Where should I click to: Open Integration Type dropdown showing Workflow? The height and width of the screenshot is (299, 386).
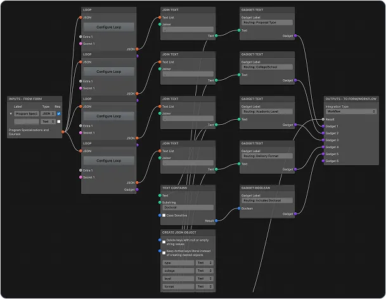351,111
